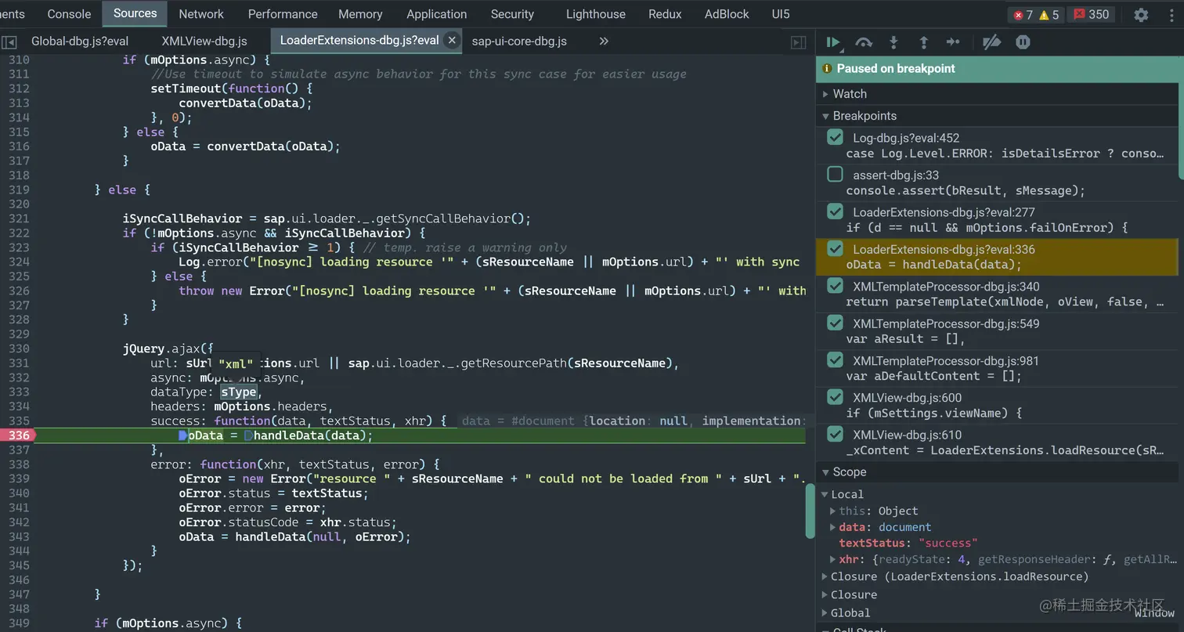This screenshot has height=632, width=1184.
Task: Close the LoaderExtensions-dbg.js tab
Action: [452, 40]
